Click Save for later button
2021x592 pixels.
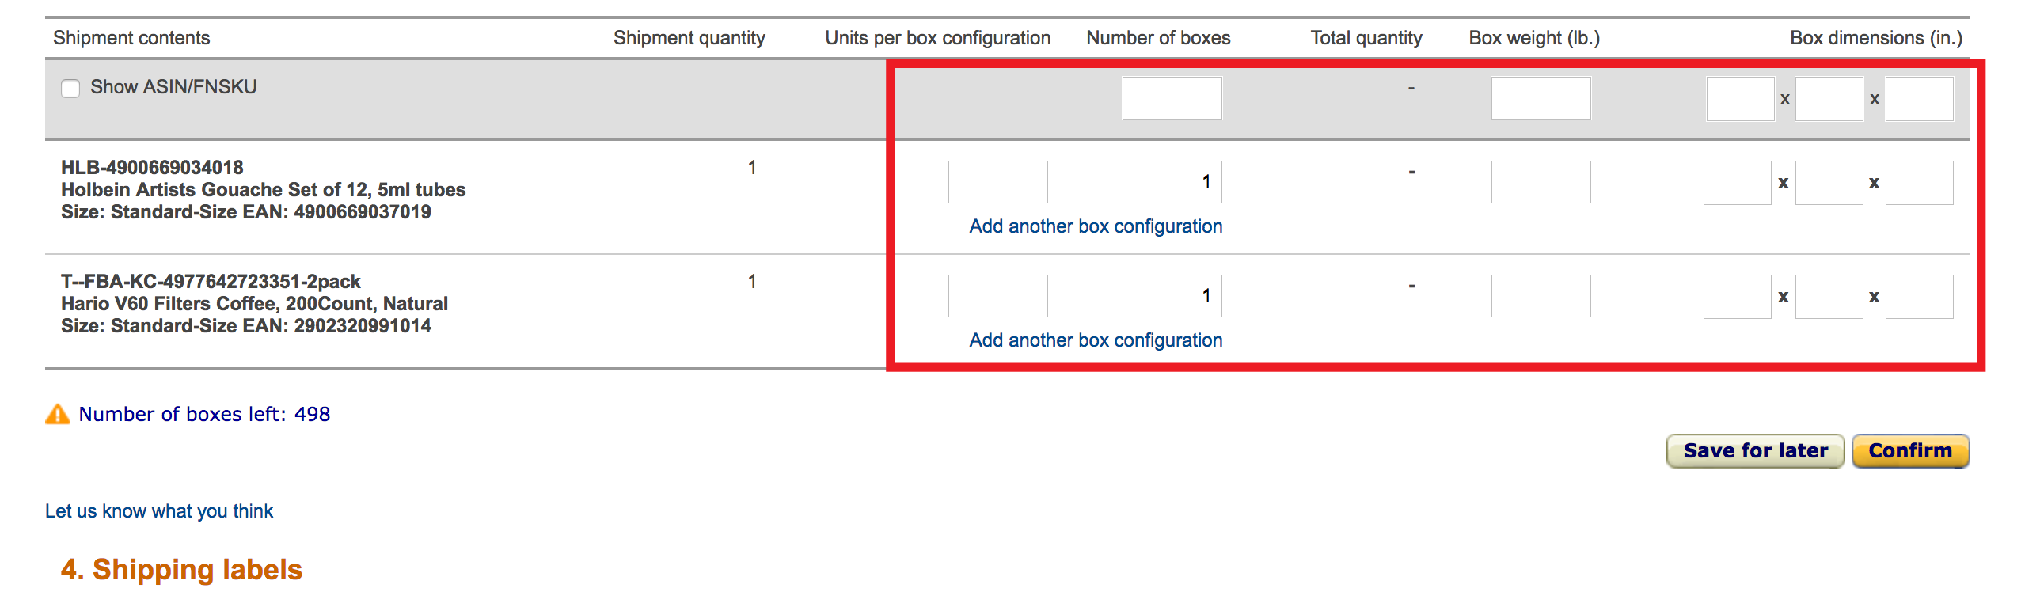pyautogui.click(x=1755, y=451)
